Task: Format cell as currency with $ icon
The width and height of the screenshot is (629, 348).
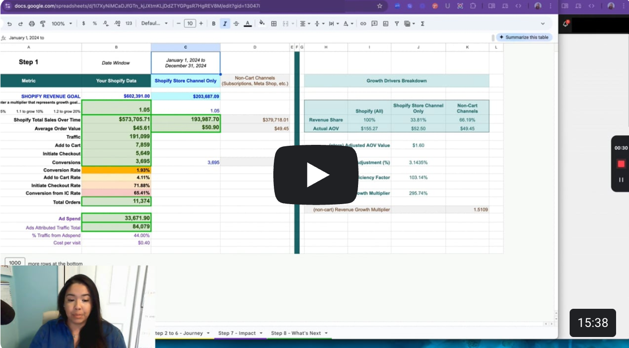Action: (x=84, y=23)
